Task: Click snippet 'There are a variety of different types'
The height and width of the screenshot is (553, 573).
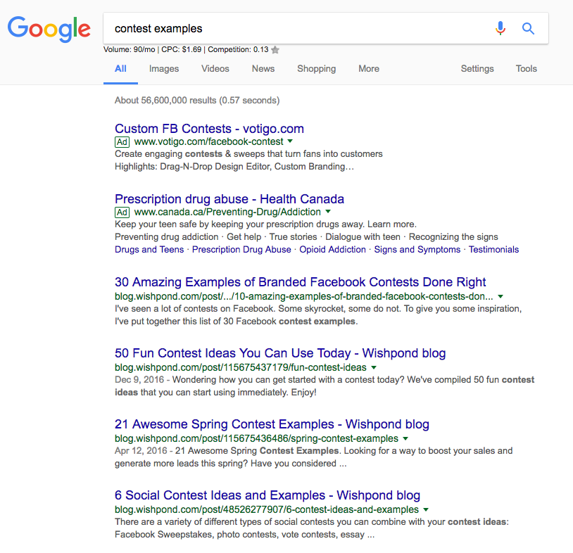Action: click(312, 528)
